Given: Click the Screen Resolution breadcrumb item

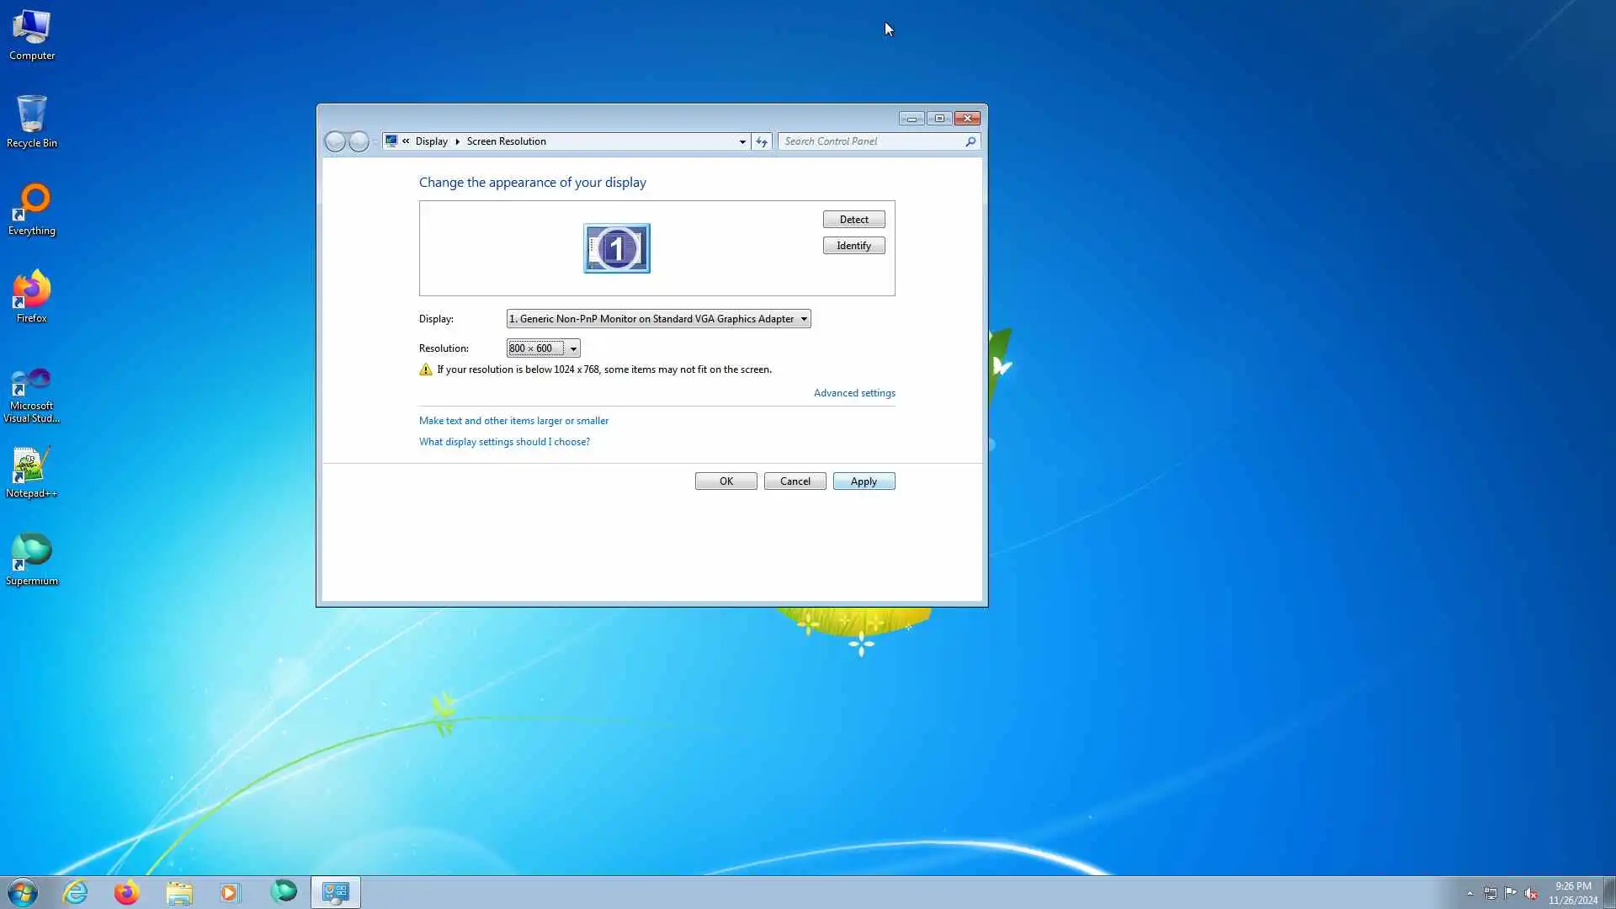Looking at the screenshot, I should 506,141.
